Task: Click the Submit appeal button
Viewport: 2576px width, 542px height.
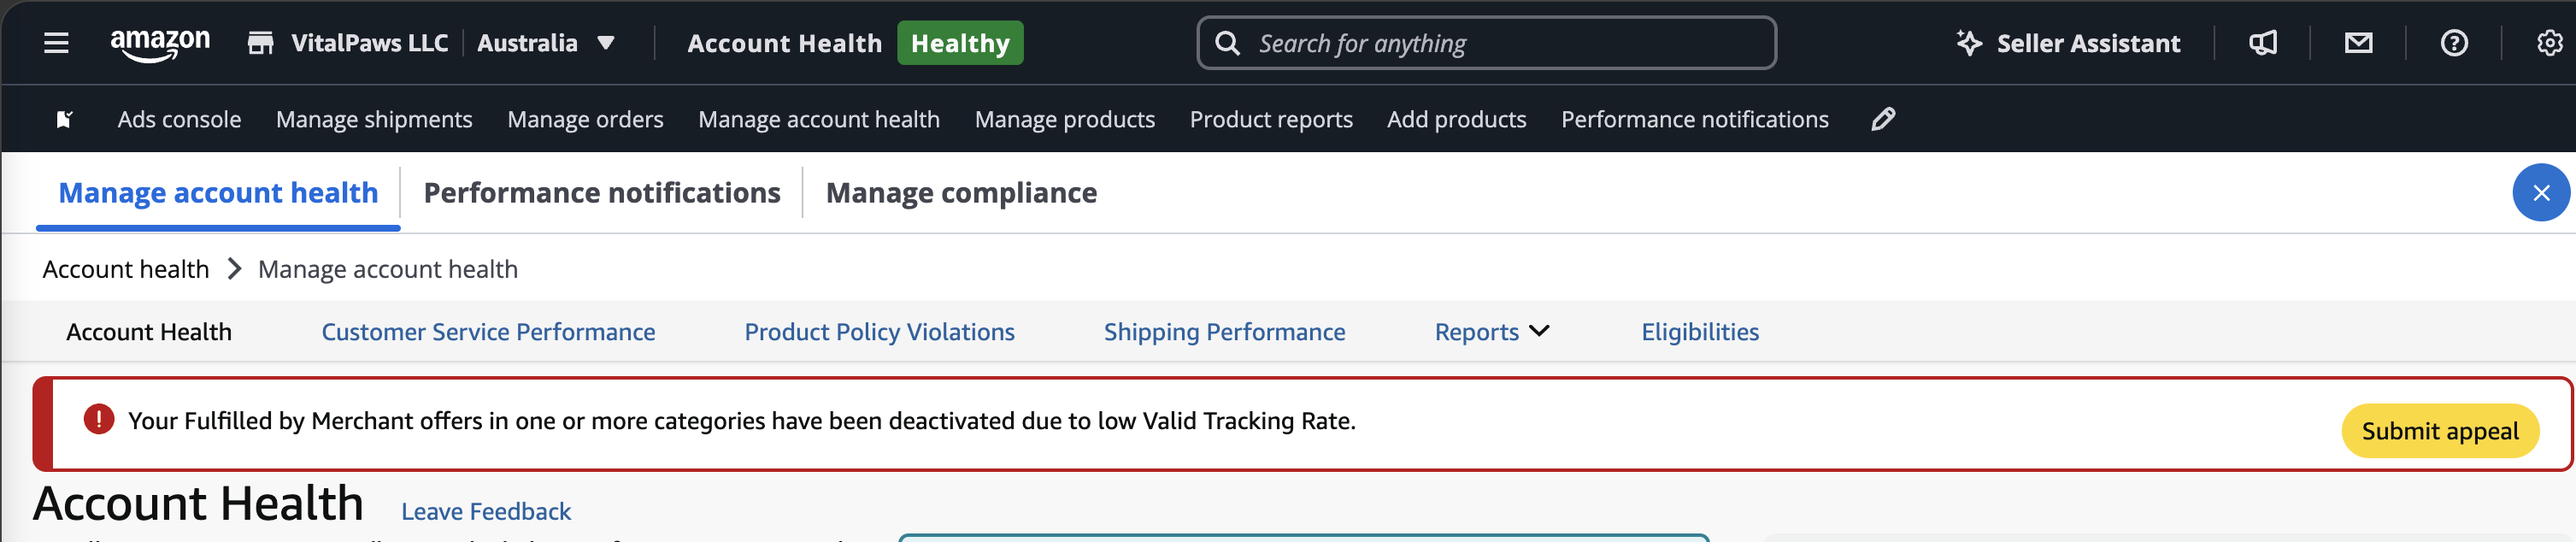Action: [2439, 431]
